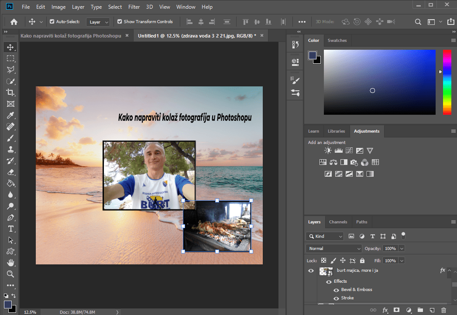Click the foreground color swatch in toolbar
457x315 pixels.
[x=8, y=304]
